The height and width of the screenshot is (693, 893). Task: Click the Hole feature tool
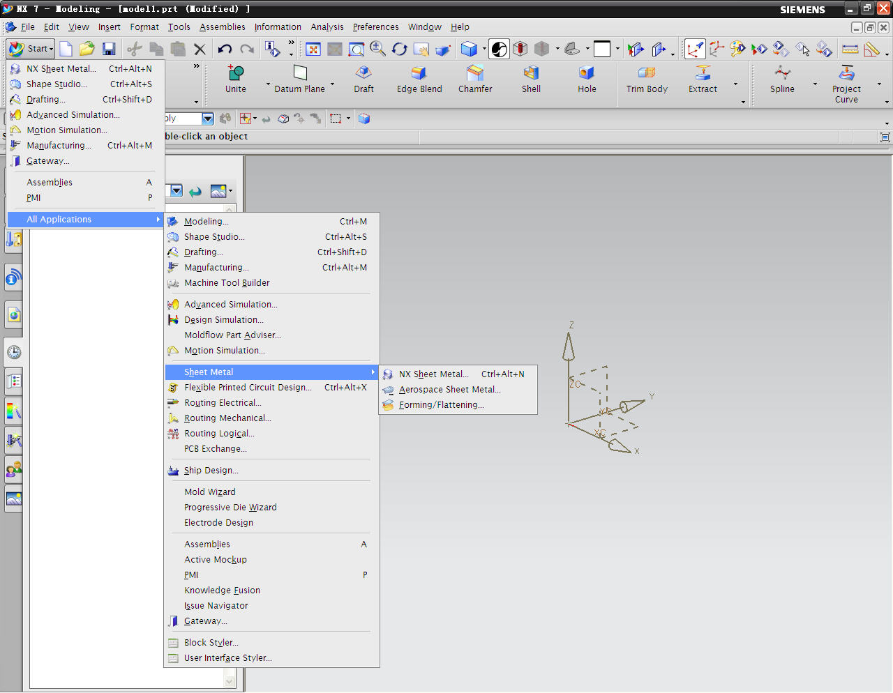coord(587,79)
